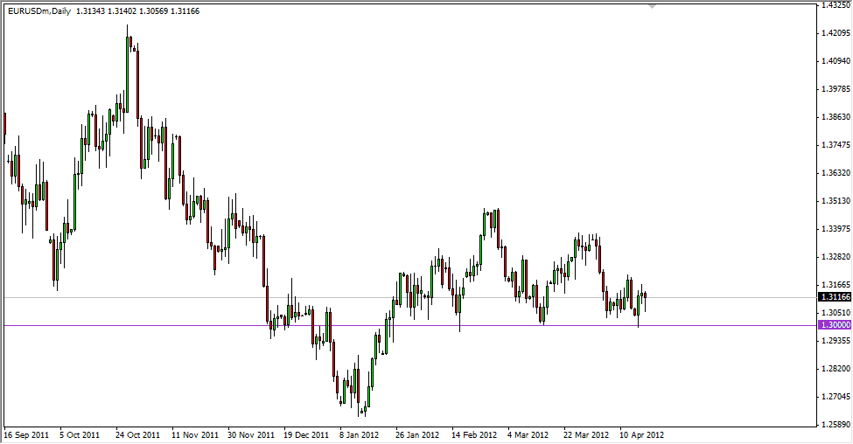Click the 24 Oct 2011 date label
853x444 pixels.
(x=139, y=434)
